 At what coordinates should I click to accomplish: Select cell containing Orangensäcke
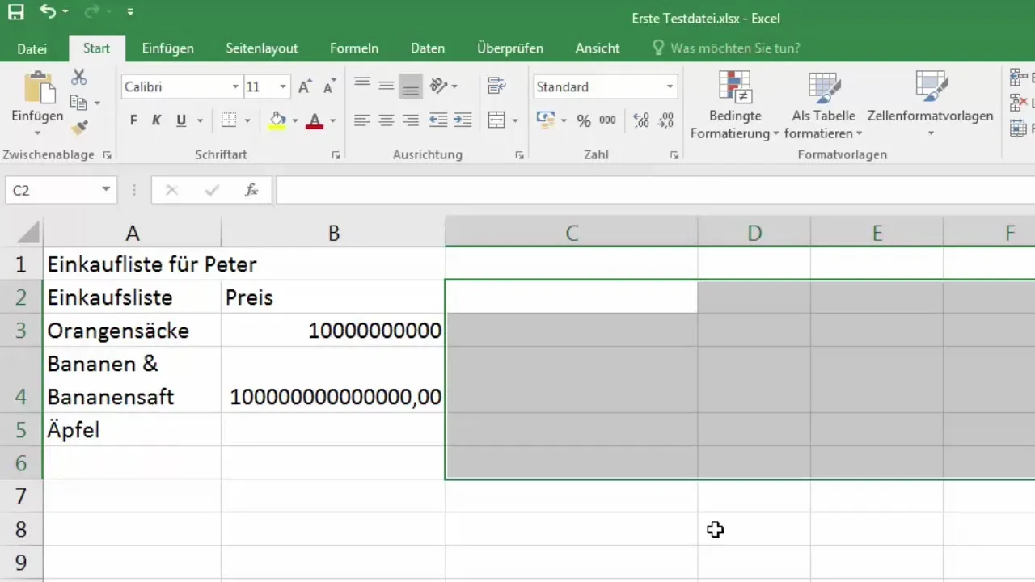(132, 330)
